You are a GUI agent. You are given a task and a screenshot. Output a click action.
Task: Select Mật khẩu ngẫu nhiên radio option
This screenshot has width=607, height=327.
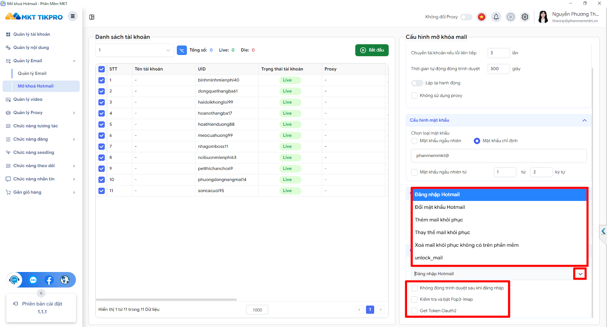414,141
